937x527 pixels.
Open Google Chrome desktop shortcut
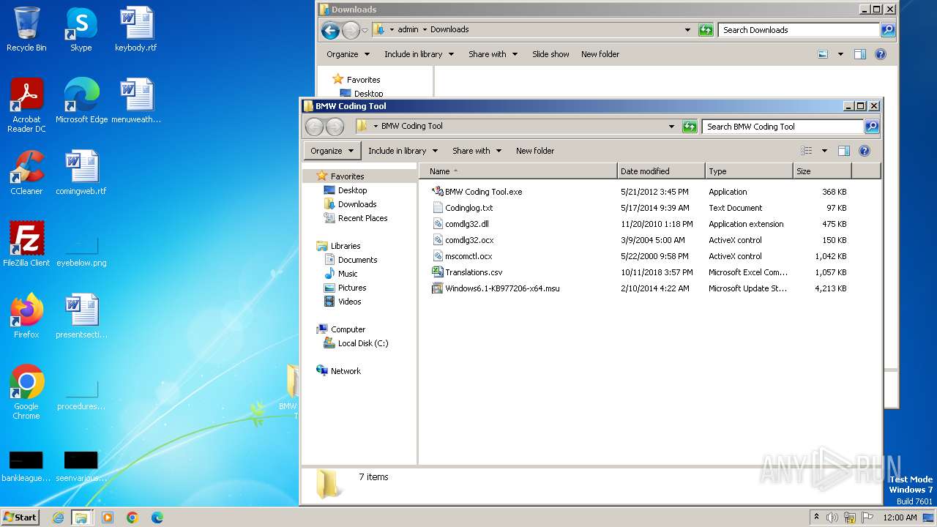(x=26, y=392)
